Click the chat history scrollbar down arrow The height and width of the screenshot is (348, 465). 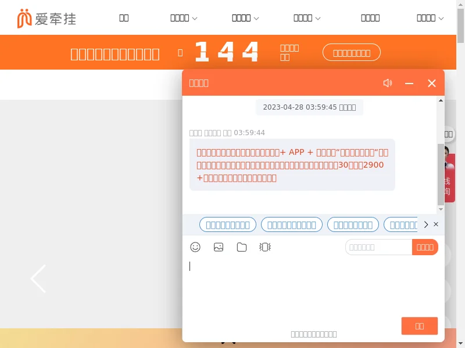click(441, 209)
